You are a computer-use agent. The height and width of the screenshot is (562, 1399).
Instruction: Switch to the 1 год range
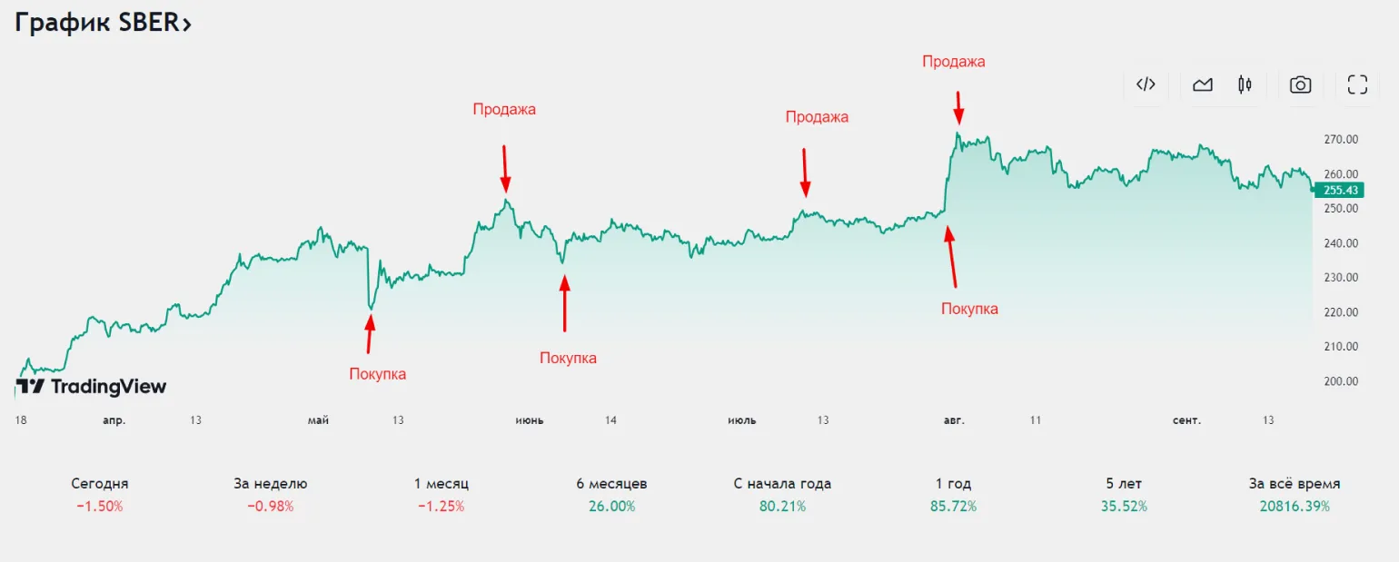953,494
